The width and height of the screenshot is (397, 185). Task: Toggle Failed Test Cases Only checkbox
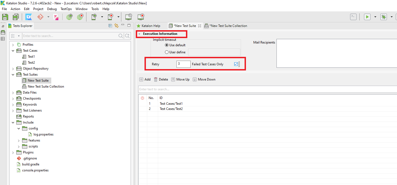tap(236, 64)
